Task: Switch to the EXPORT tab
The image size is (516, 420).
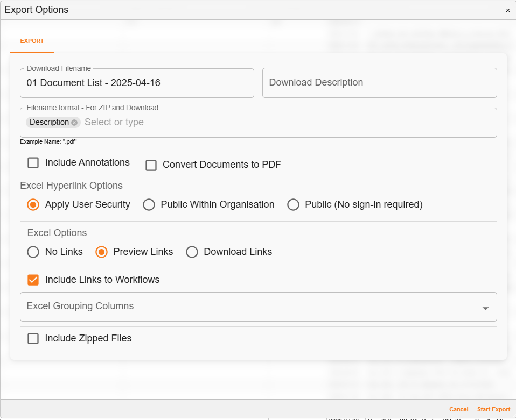Action: pos(32,41)
